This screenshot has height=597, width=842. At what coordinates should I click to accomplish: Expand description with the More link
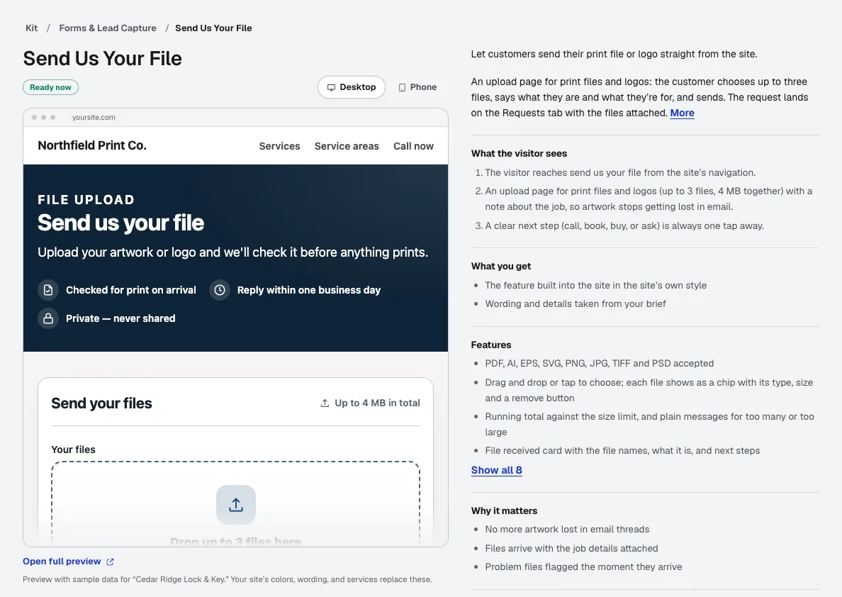[x=682, y=113]
